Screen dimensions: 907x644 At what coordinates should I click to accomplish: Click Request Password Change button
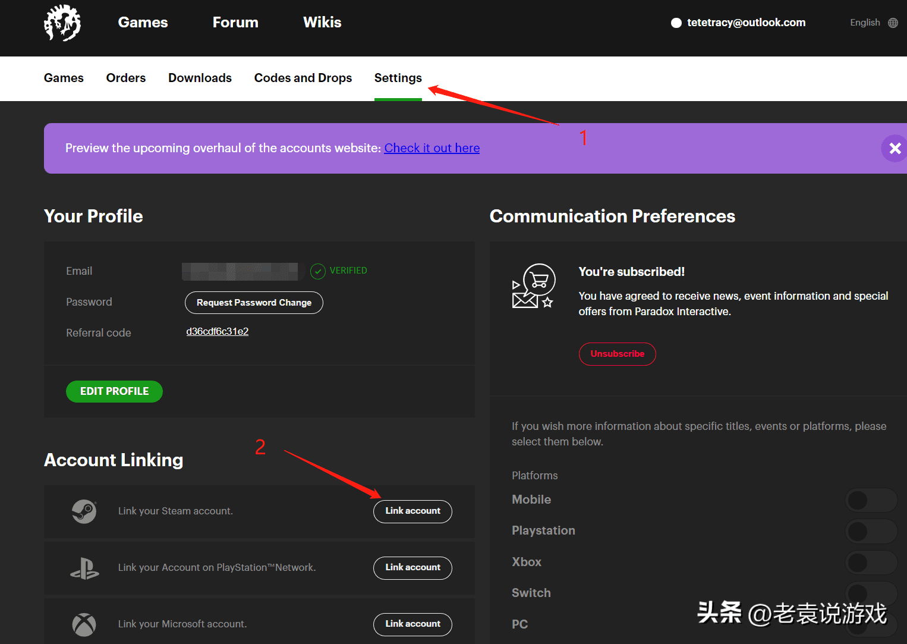point(254,303)
